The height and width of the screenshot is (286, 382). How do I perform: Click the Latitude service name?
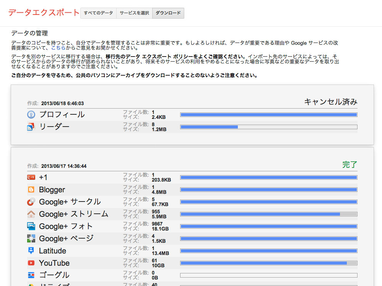[53, 251]
